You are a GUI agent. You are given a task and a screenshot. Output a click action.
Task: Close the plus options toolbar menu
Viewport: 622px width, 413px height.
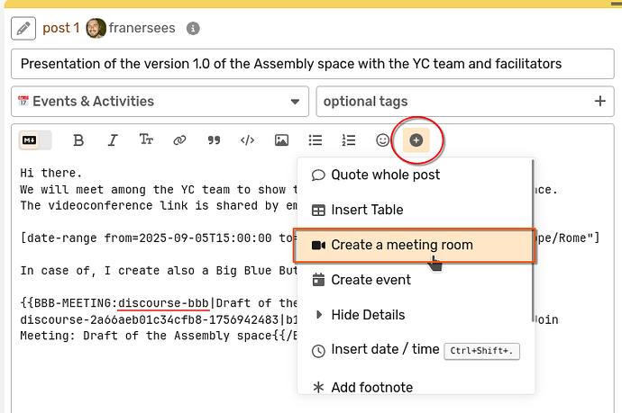click(416, 140)
